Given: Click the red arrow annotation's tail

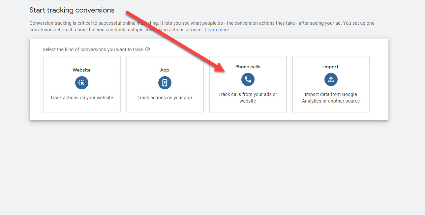Looking at the screenshot, I should coord(129,13).
